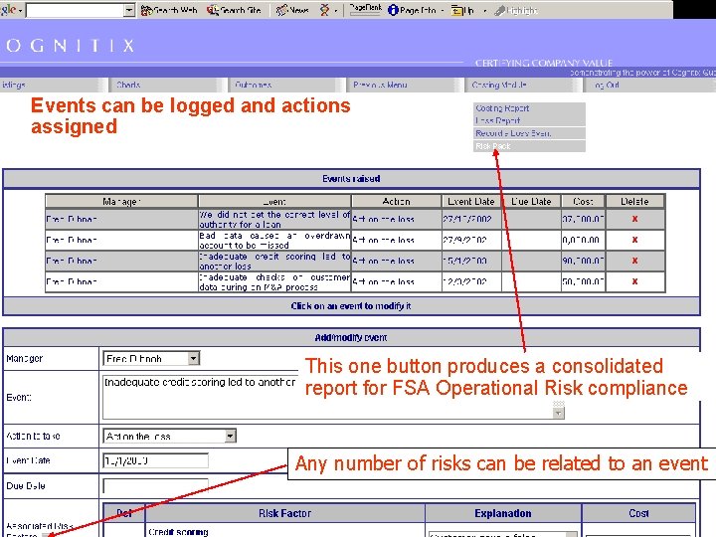Click the Explanation column header

pos(503,513)
